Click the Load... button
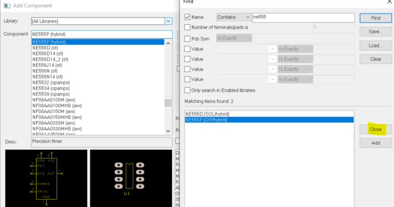 (375, 45)
